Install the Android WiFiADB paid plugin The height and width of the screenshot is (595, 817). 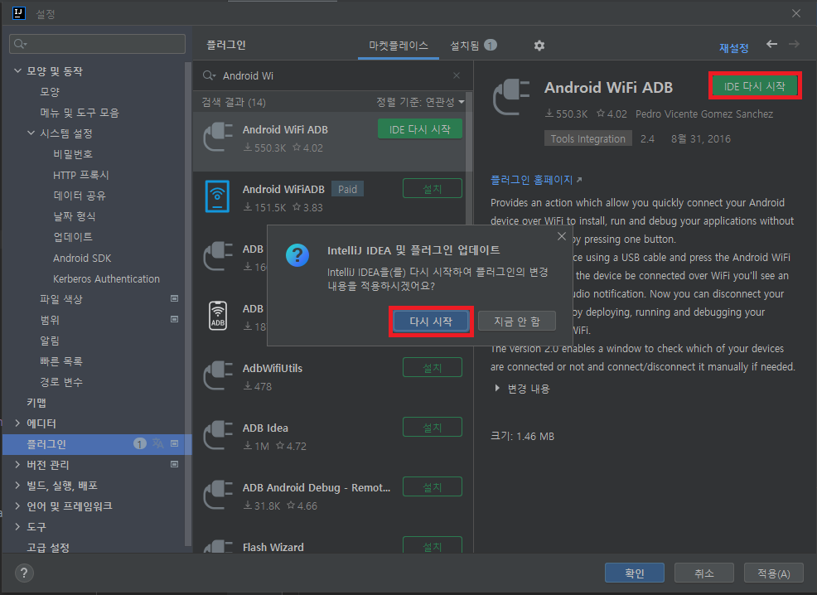[432, 189]
